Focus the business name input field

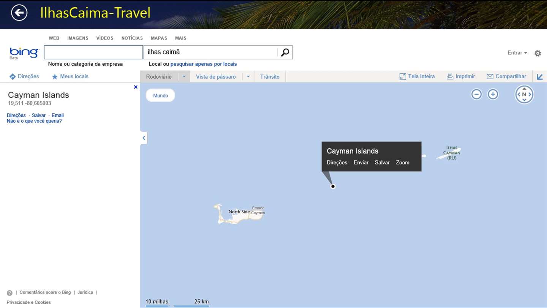pyautogui.click(x=93, y=52)
